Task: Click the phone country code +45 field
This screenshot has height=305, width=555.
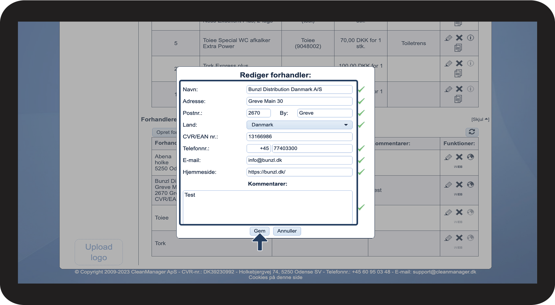Action: click(258, 148)
